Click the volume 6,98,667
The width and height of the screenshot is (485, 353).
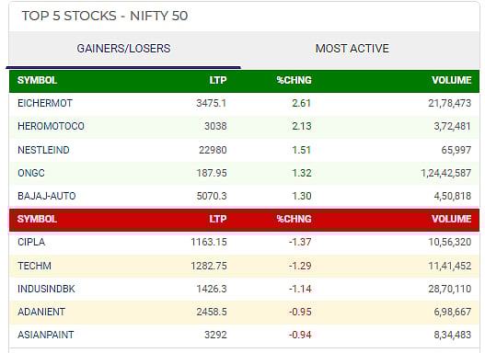(452, 312)
